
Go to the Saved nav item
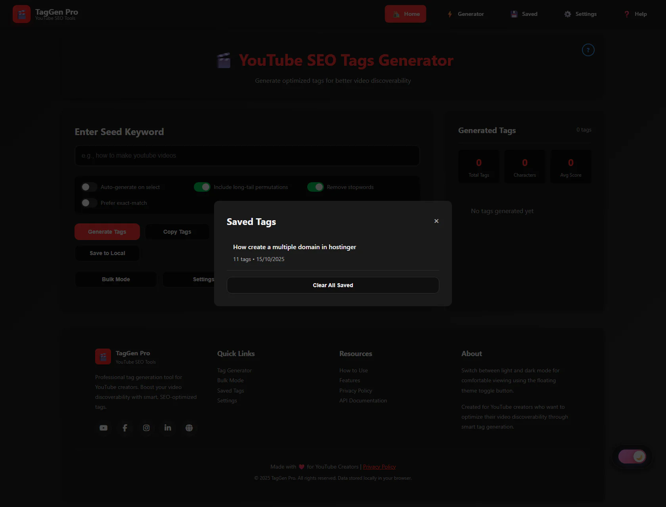pyautogui.click(x=524, y=14)
